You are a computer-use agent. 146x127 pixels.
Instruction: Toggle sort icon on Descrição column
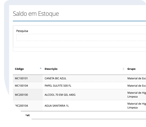(123, 69)
